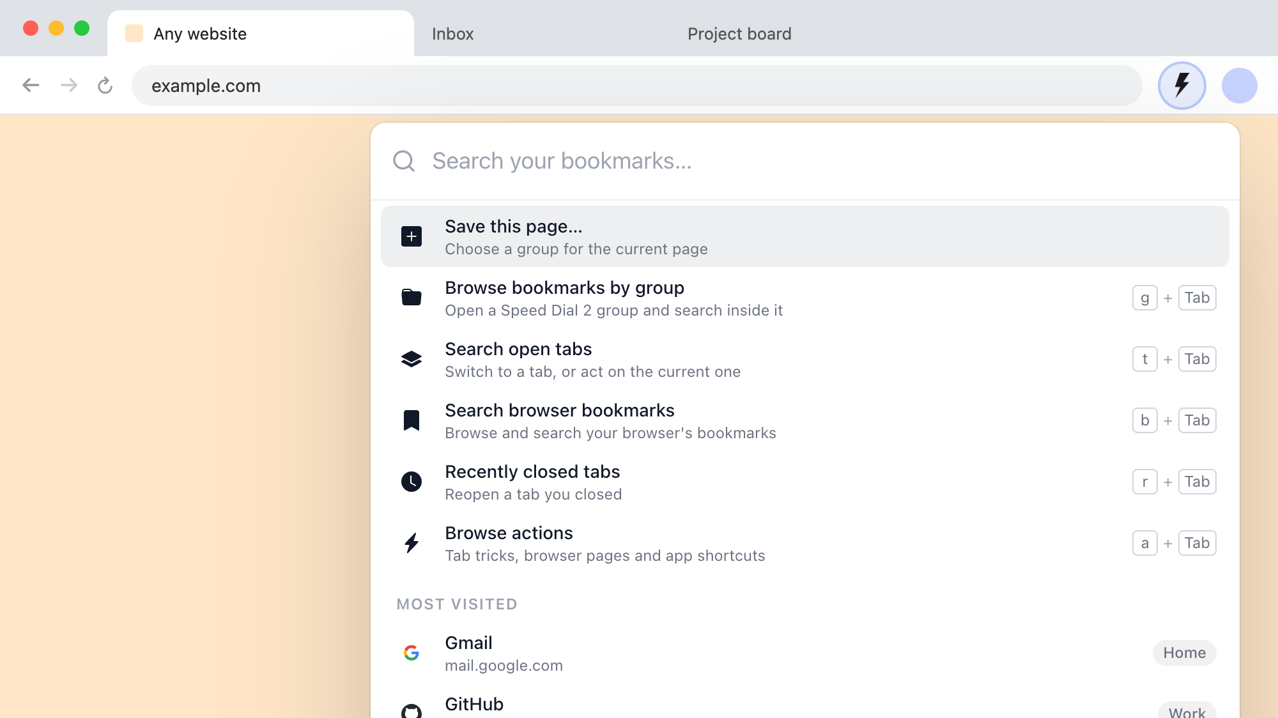Click the t shortcut key badge
Viewport: 1278px width, 718px height.
1144,359
